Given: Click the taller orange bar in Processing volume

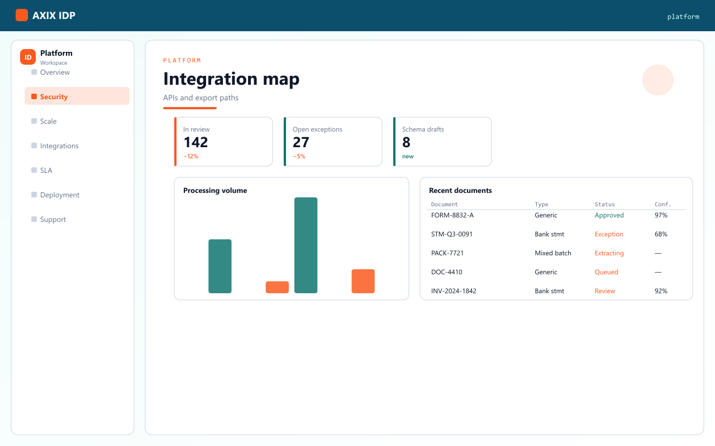Looking at the screenshot, I should pos(363,281).
